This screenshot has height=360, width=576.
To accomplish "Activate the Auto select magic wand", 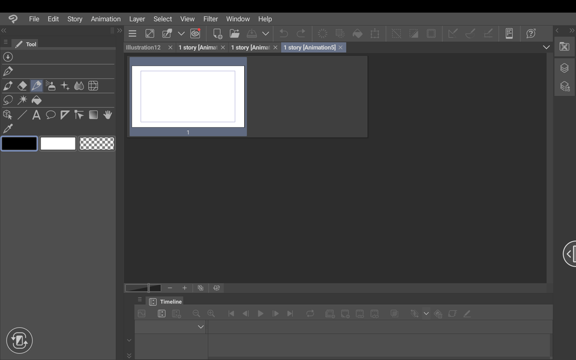I will tap(22, 100).
